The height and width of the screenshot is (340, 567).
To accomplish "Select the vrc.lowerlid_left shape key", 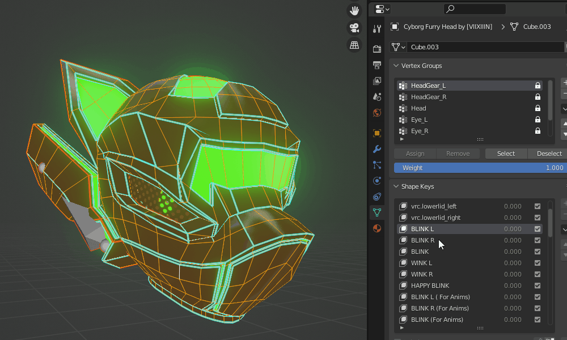I will click(x=469, y=206).
